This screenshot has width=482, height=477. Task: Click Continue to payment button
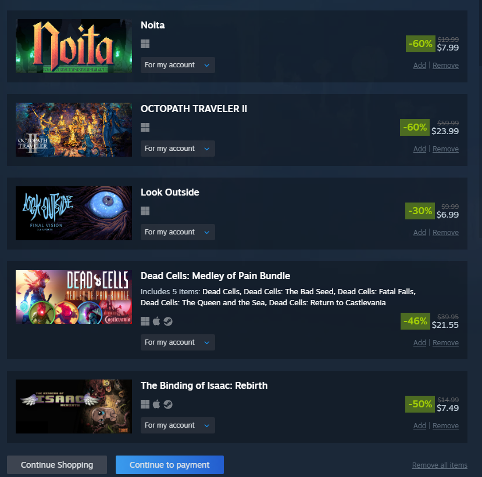coord(170,465)
